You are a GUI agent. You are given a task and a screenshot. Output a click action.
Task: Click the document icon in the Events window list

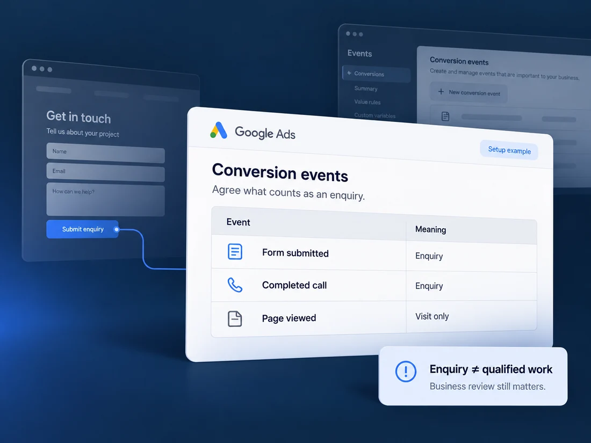(x=445, y=117)
